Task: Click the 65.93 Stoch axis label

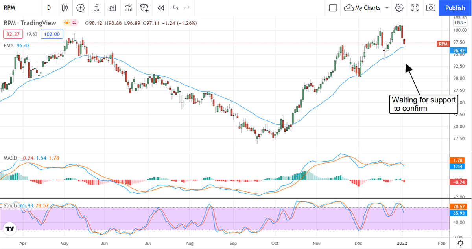Action: point(459,213)
